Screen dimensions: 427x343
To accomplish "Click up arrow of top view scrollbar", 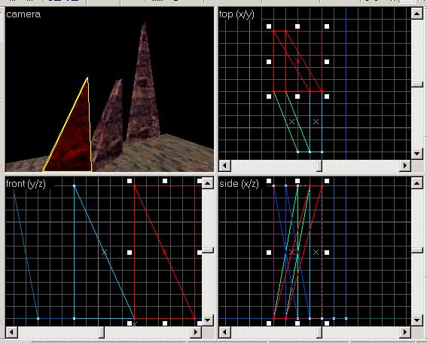I will 416,14.
